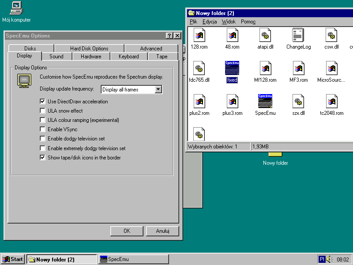Select the 128.rom file icon

(x=199, y=35)
